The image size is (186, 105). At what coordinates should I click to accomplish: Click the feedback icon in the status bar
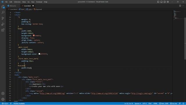(x=180, y=104)
